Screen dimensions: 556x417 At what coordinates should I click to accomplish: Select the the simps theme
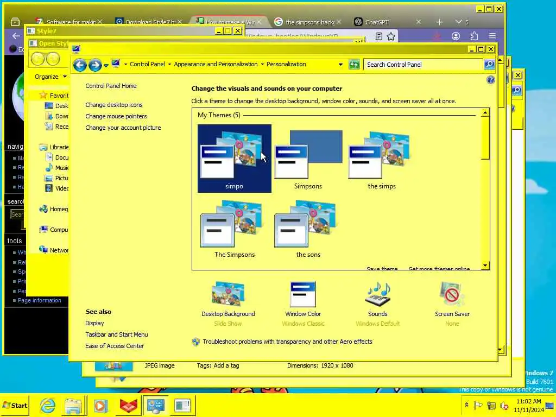[x=382, y=158]
